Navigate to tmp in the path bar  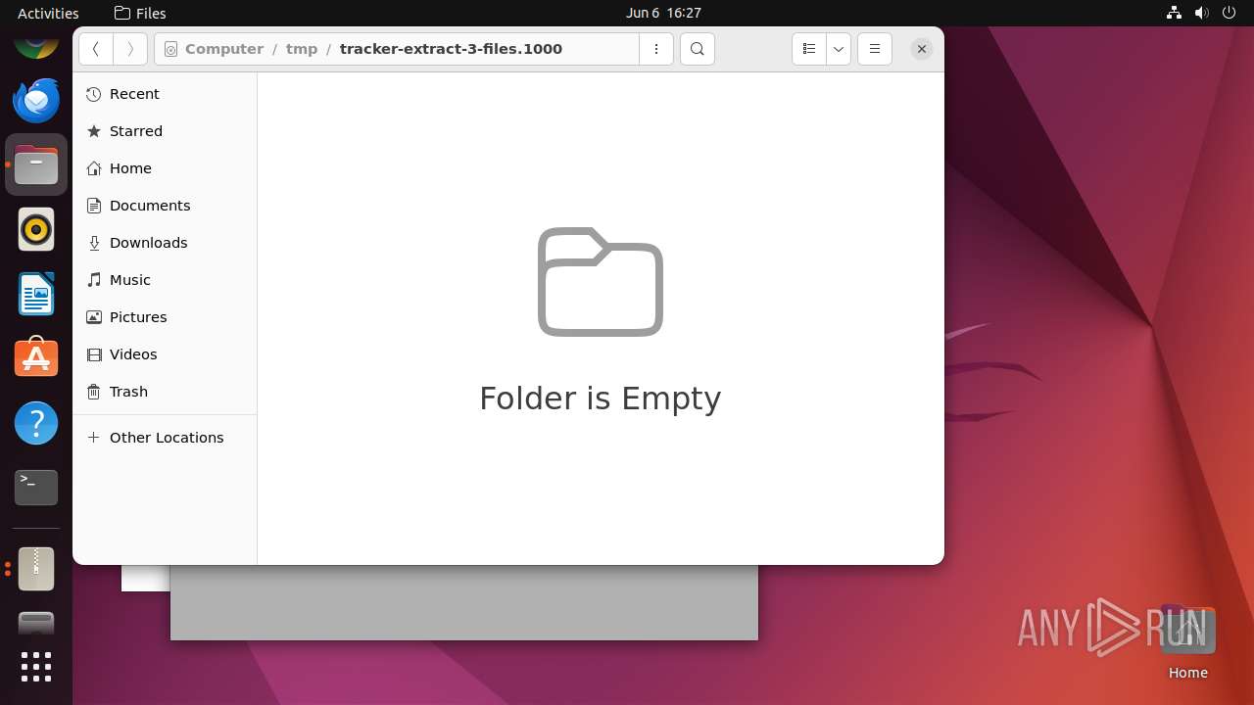302,49
